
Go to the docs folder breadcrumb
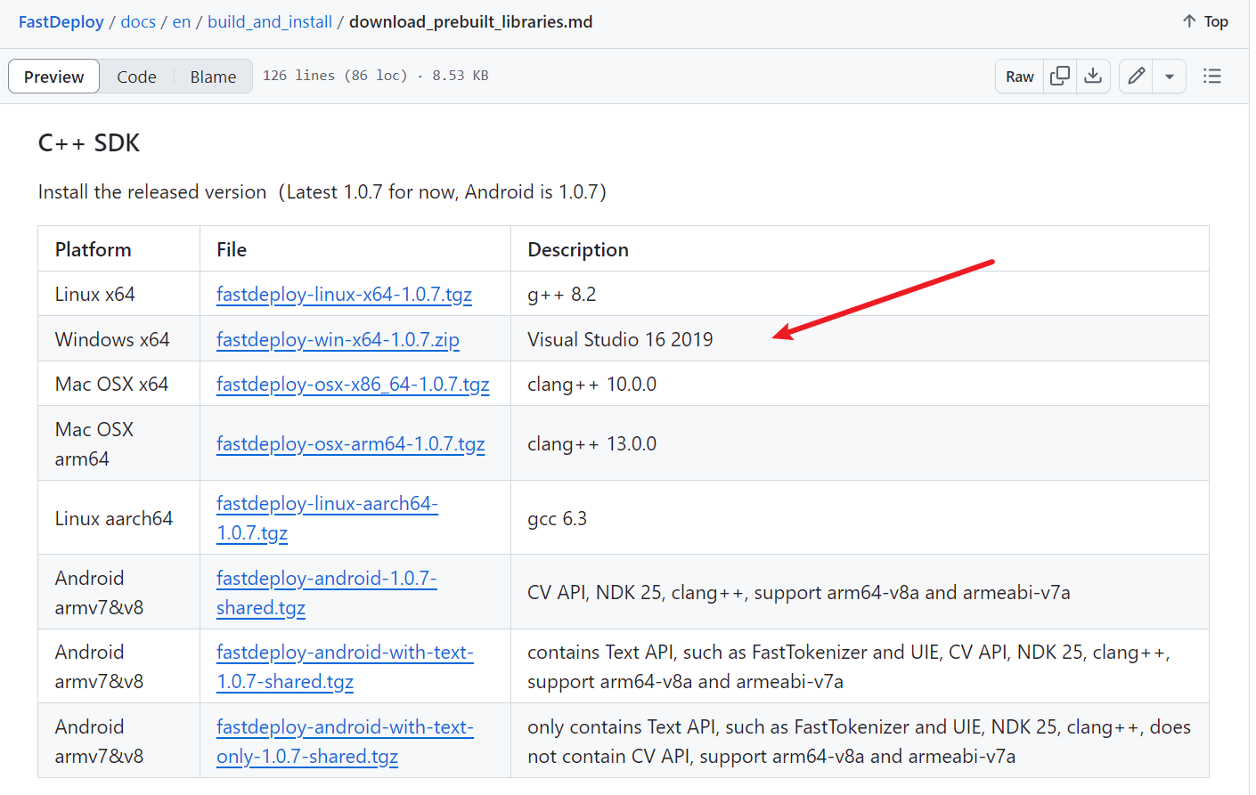(138, 21)
